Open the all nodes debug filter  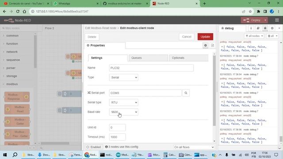[254, 36]
